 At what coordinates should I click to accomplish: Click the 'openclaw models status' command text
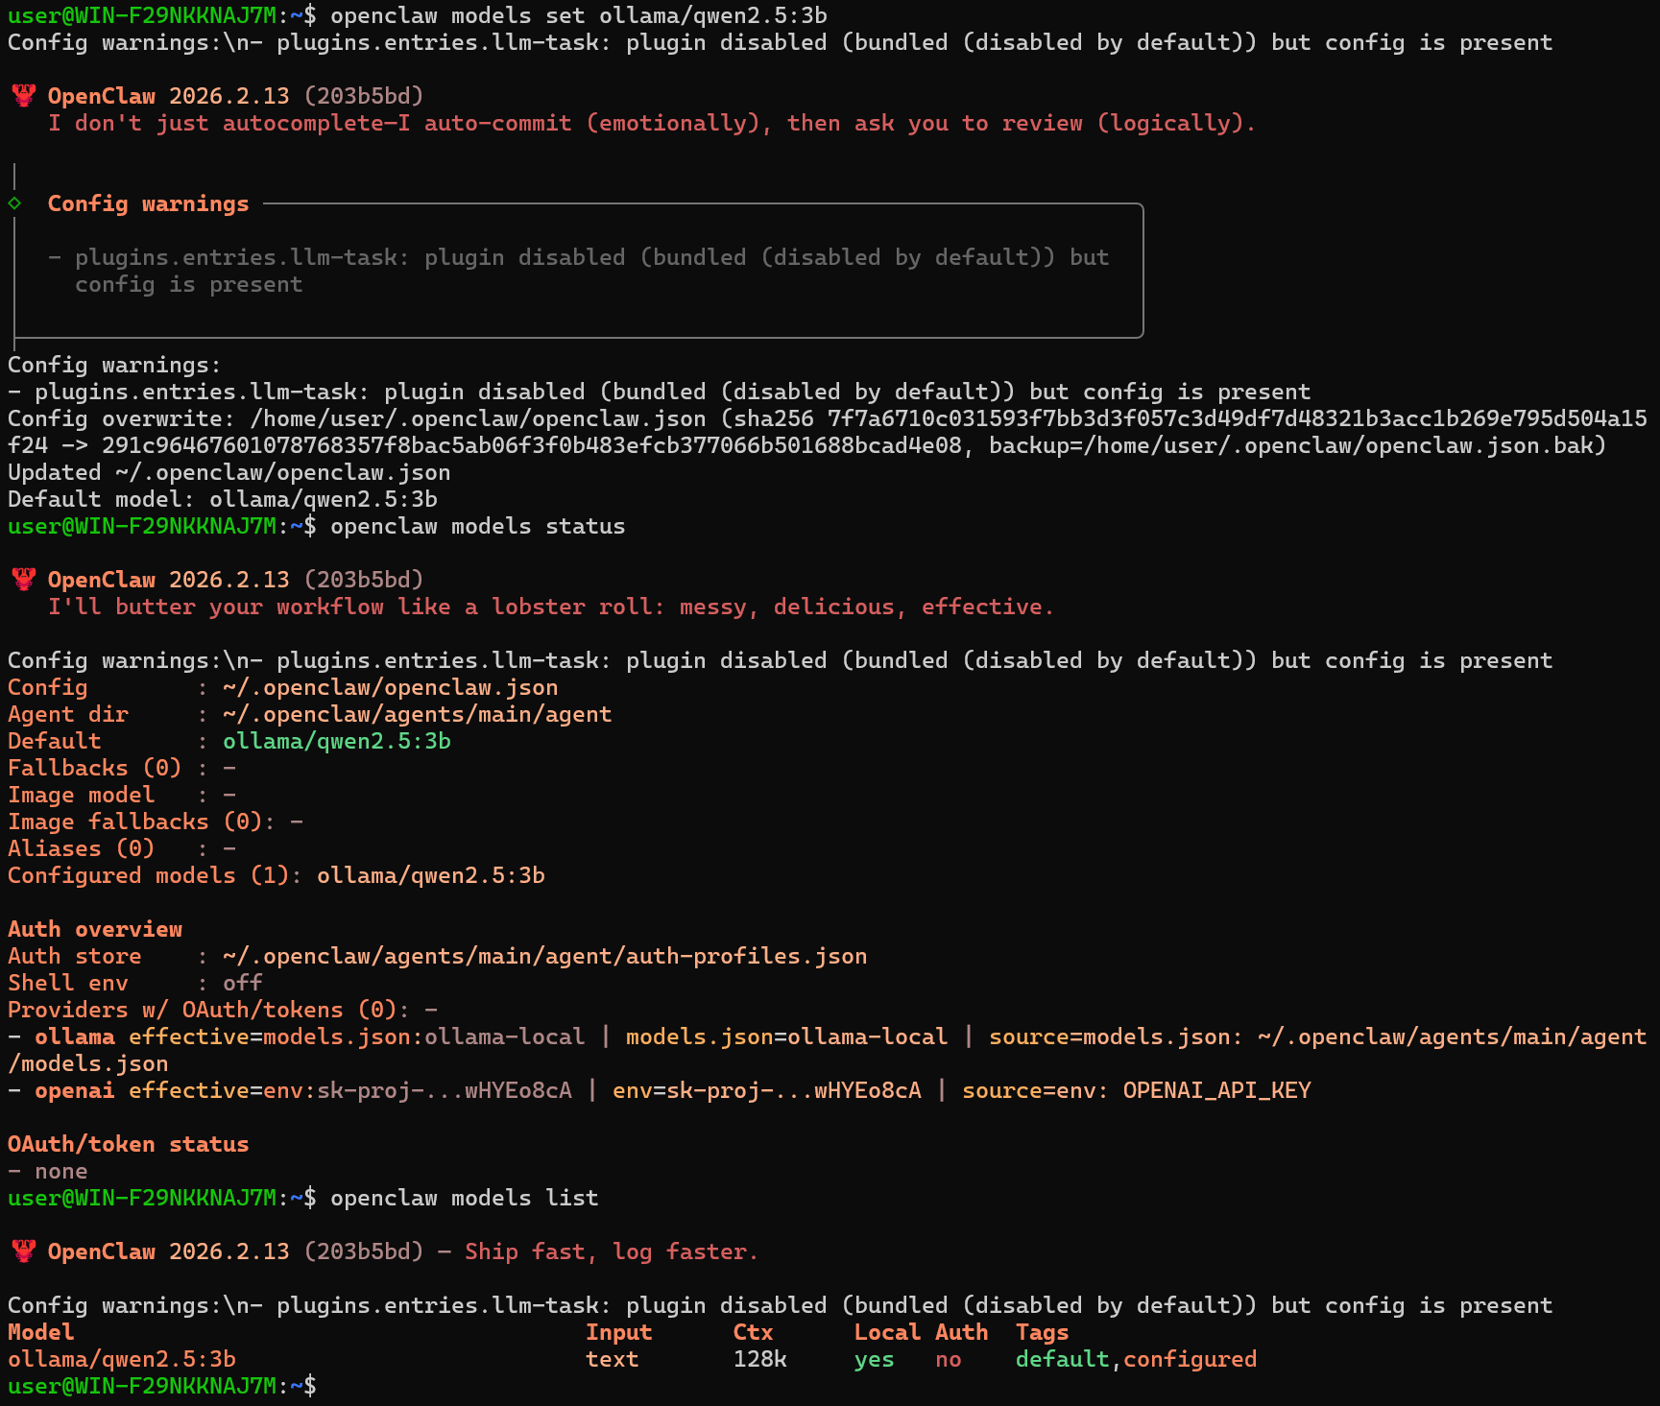point(477,526)
